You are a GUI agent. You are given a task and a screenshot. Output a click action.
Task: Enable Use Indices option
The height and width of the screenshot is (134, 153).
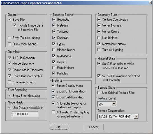(99, 37)
